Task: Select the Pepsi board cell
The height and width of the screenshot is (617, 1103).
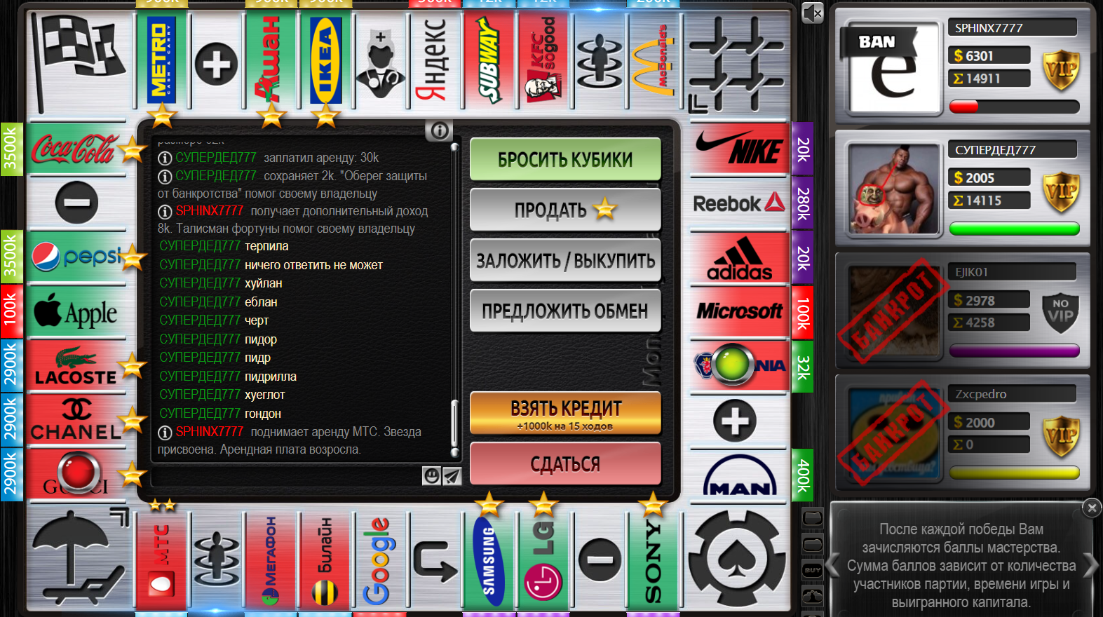Action: point(77,257)
